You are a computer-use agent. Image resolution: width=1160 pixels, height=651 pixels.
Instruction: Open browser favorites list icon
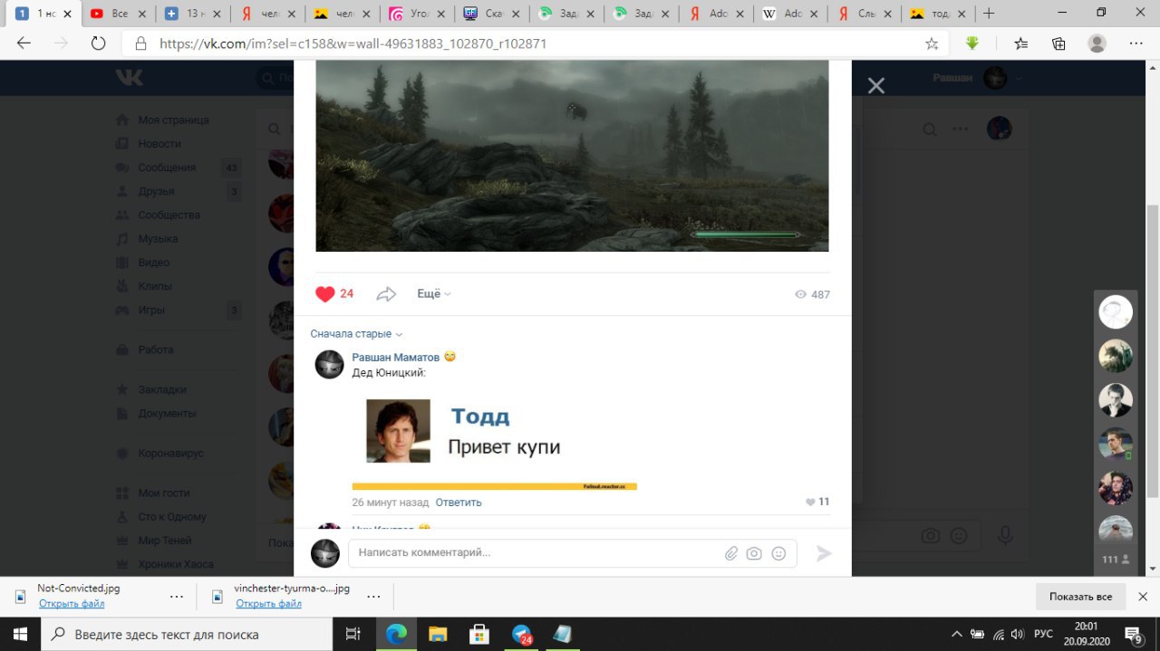1021,43
